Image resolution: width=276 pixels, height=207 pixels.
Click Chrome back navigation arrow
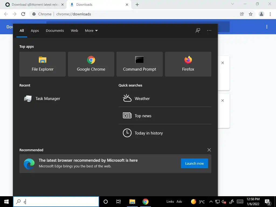6,14
